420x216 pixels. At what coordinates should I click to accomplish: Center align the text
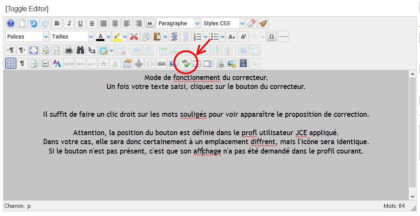click(115, 24)
